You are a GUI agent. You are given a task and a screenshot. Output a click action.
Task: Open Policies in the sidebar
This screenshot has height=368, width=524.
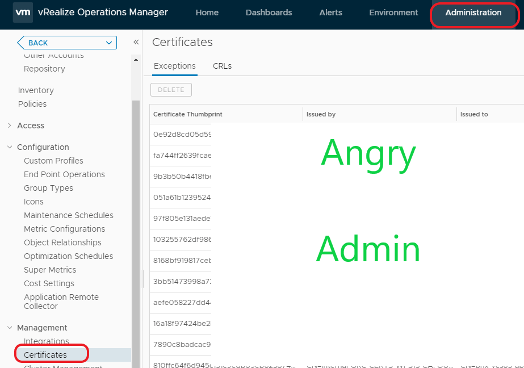32,104
